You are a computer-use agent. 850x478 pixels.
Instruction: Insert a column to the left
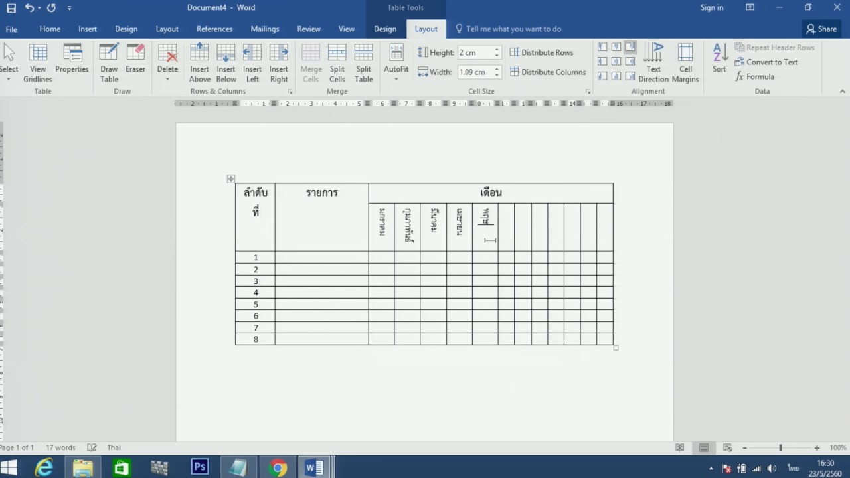tap(252, 64)
